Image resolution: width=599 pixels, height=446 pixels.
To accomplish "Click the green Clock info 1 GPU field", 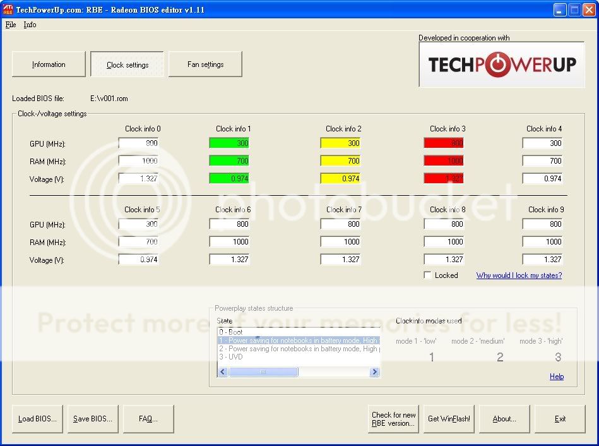I will point(230,143).
